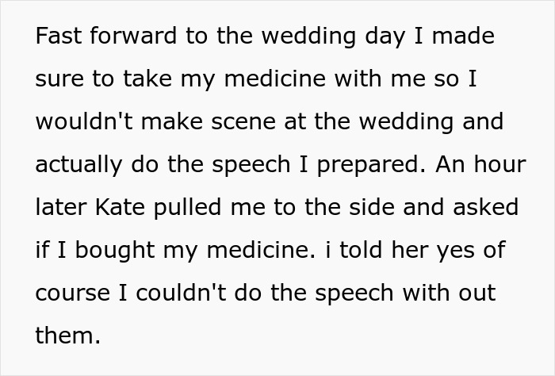This screenshot has height=376, width=555.
Task: Click the final word "them."
Action: click(x=68, y=335)
